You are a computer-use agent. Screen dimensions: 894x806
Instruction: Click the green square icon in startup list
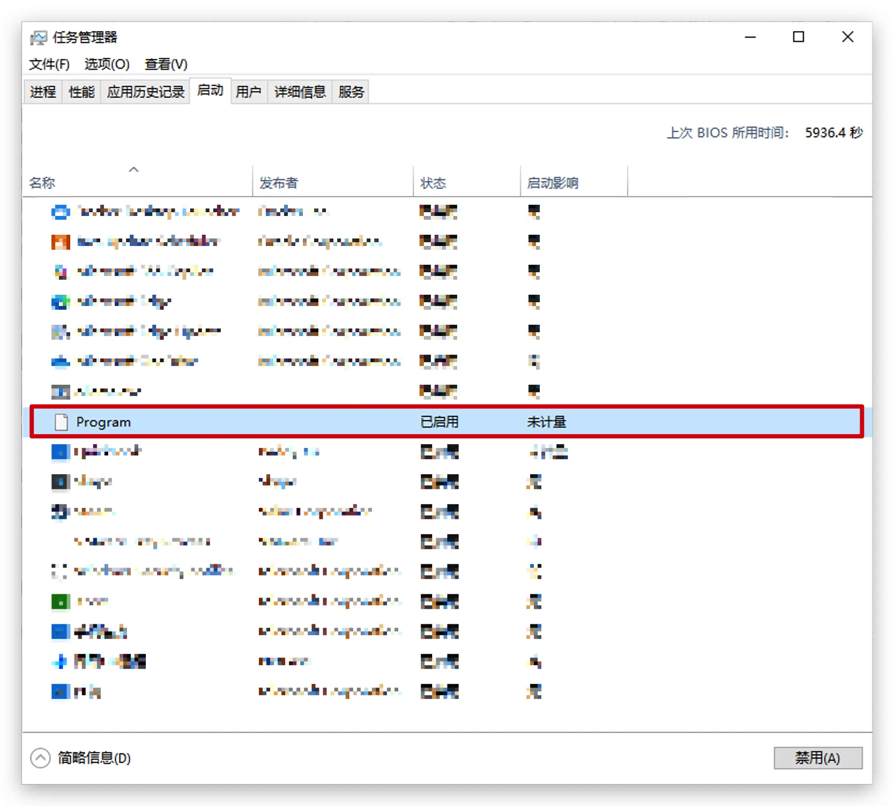[x=61, y=602]
